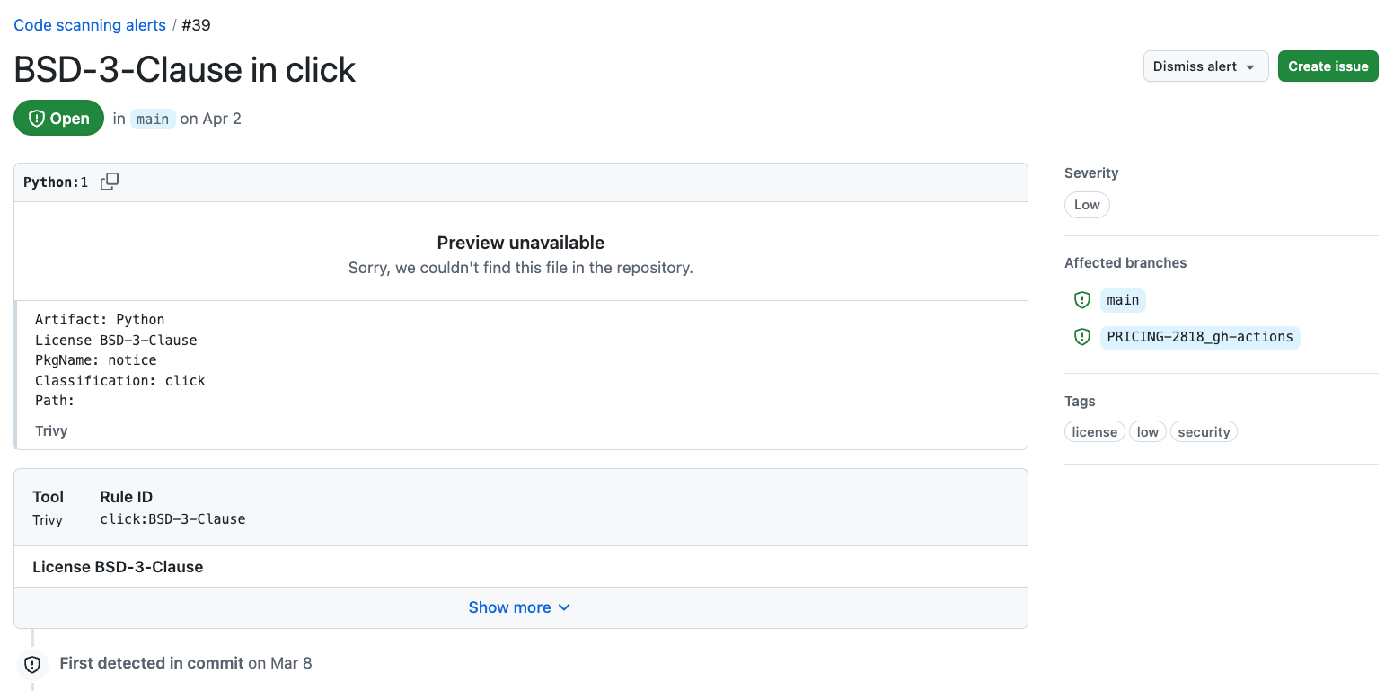This screenshot has height=691, width=1394.
Task: Expand rule details with Show more
Action: (520, 607)
